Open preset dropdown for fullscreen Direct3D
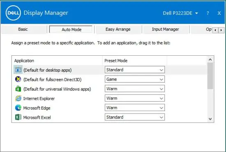226x152 pixels. (135, 79)
